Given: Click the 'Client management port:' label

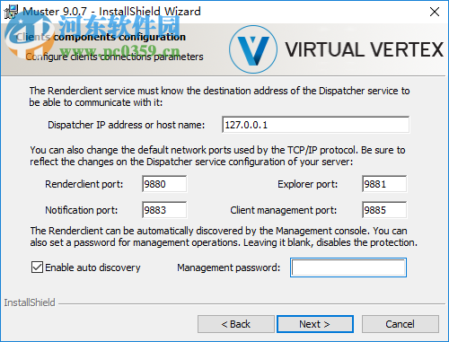Looking at the screenshot, I should click(284, 210).
